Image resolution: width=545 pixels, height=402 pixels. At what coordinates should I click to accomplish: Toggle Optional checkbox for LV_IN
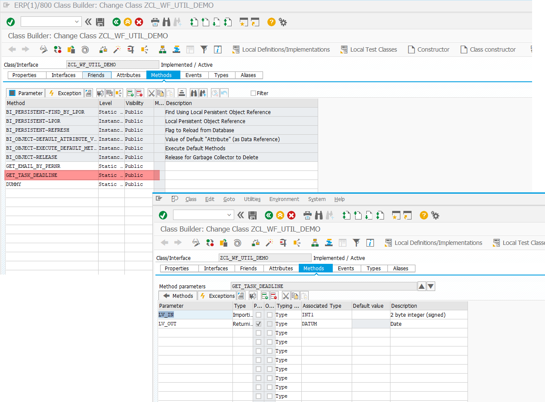269,315
